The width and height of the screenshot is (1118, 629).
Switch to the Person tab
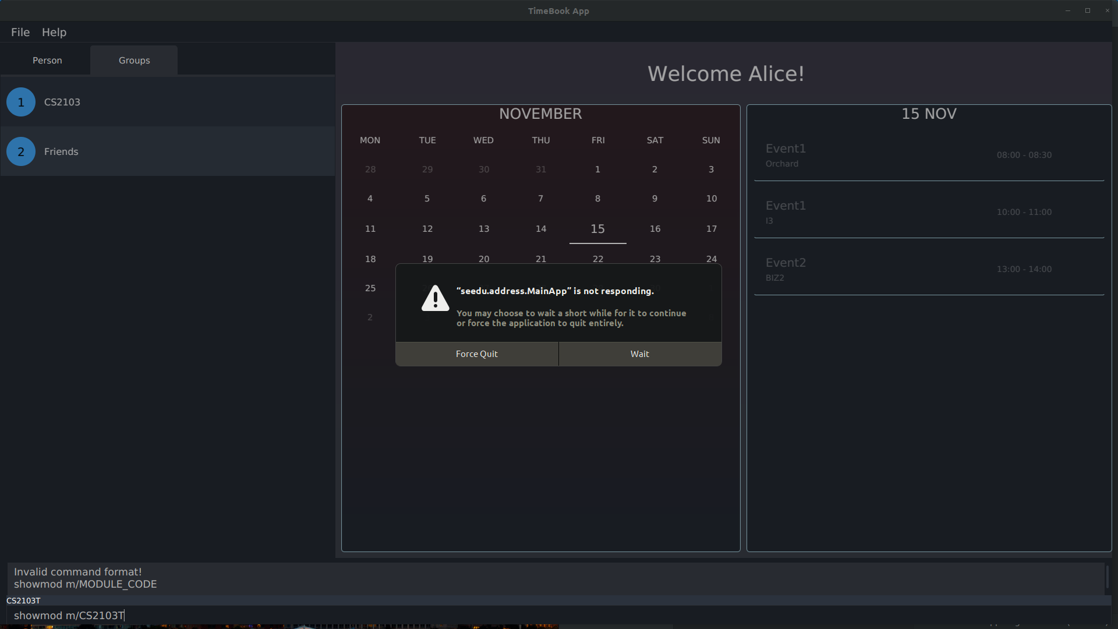pyautogui.click(x=47, y=61)
